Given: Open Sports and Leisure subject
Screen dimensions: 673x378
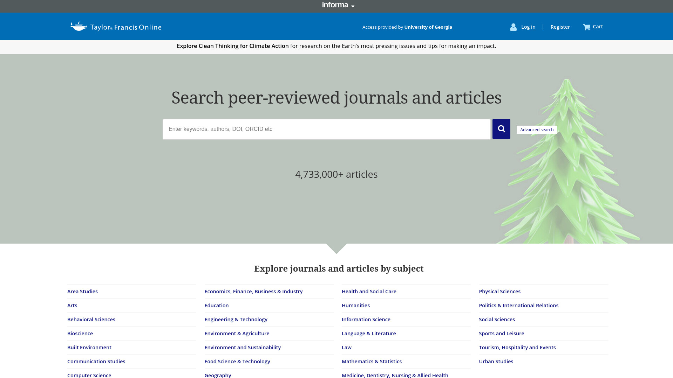Looking at the screenshot, I should [x=502, y=334].
